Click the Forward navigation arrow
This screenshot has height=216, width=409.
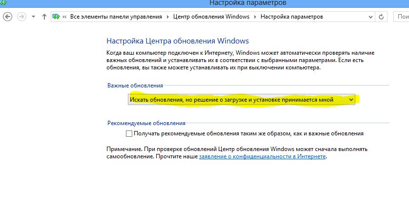pos(21,17)
